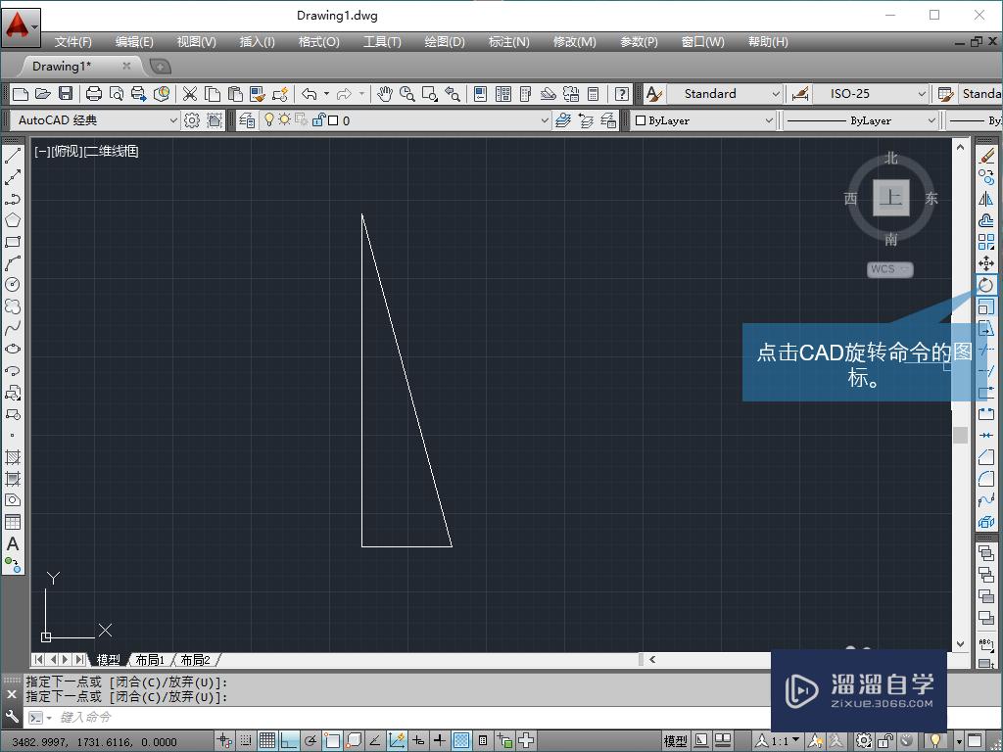Toggle Grid Display in status bar
1003x752 pixels.
click(x=267, y=740)
